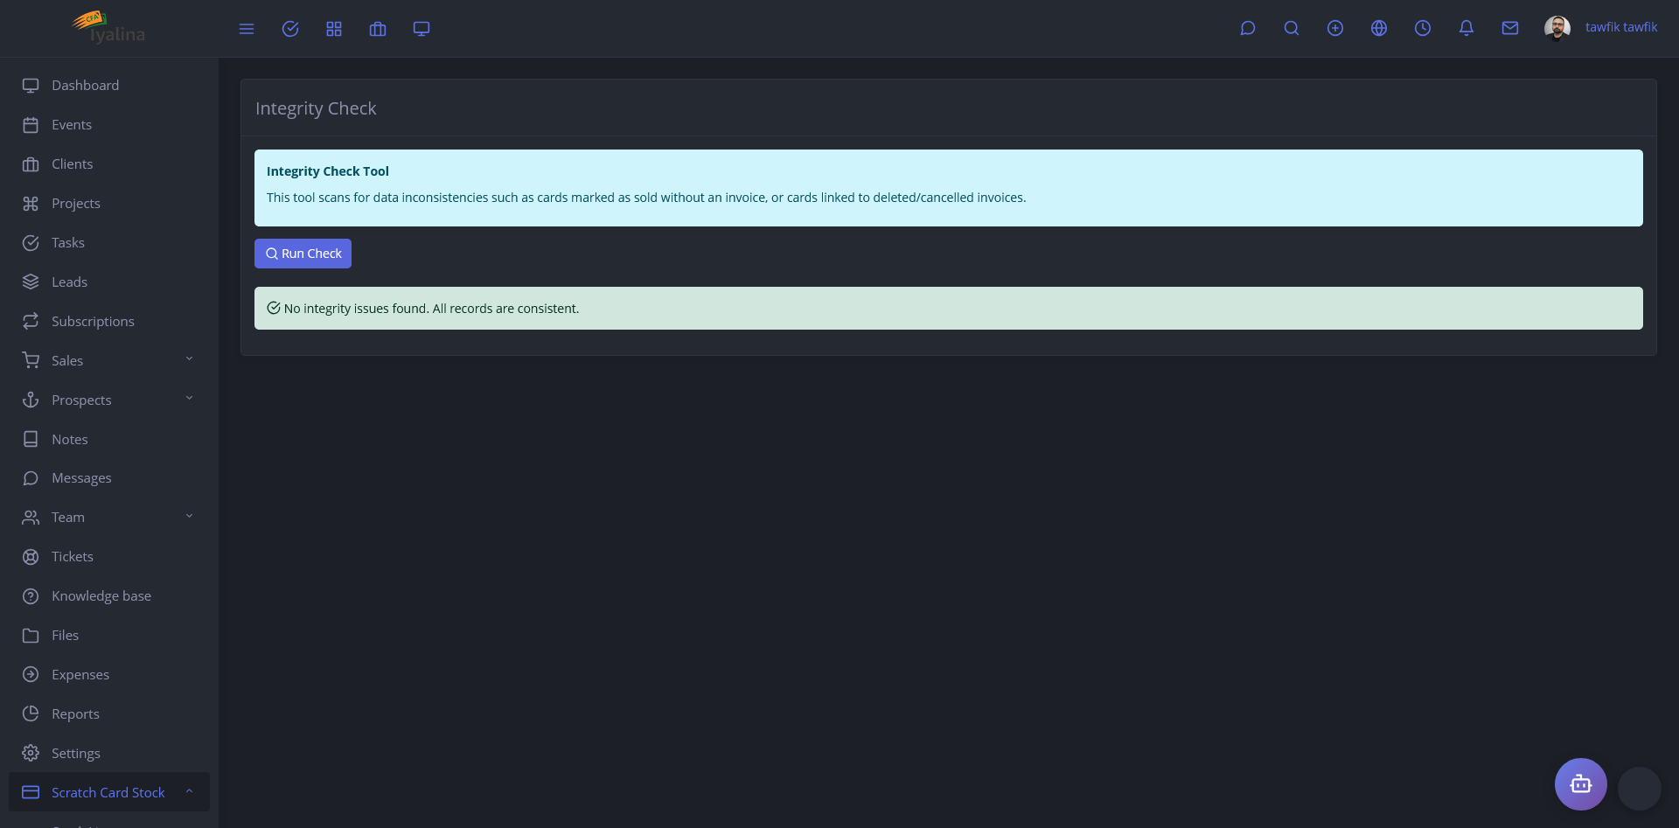Open the globe language icon
The image size is (1679, 828).
click(x=1379, y=28)
